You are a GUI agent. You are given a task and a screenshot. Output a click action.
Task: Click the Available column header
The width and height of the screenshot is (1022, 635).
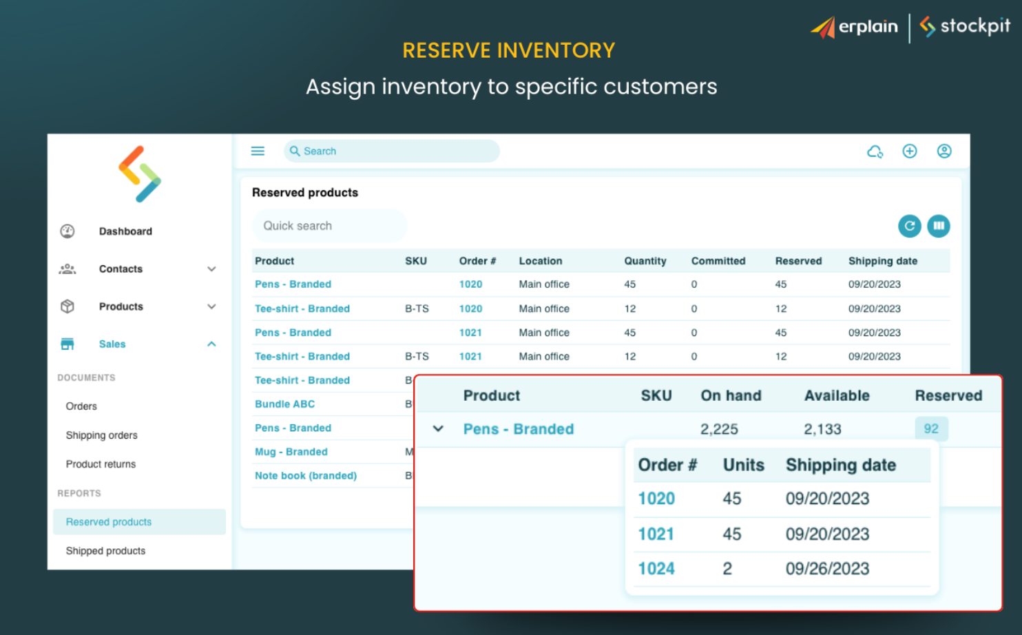coord(837,395)
